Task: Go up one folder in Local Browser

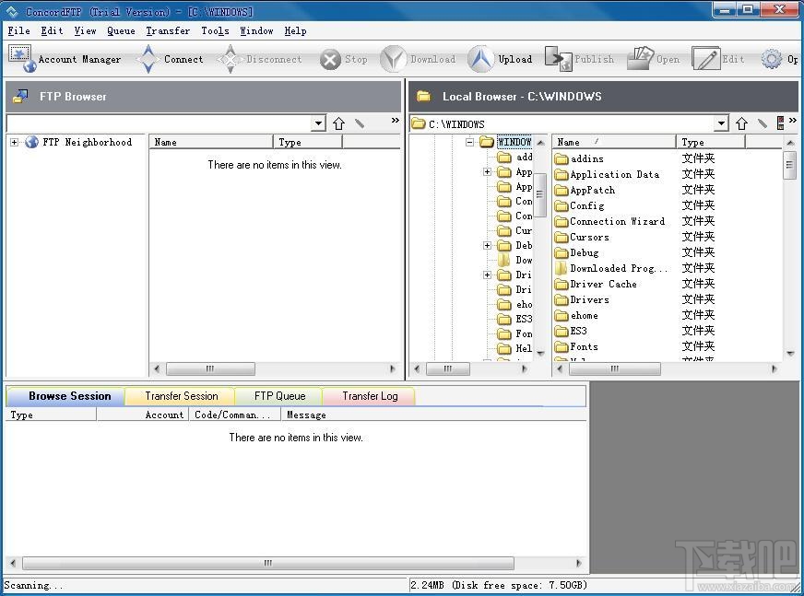Action: tap(741, 123)
